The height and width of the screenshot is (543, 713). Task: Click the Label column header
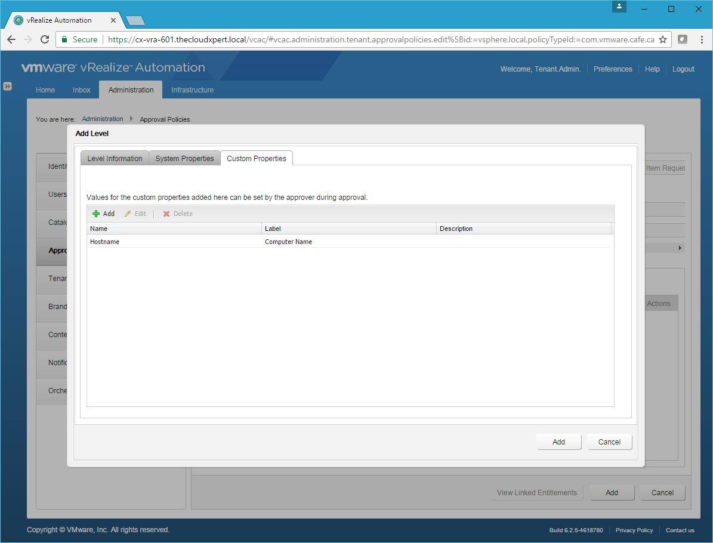(349, 229)
